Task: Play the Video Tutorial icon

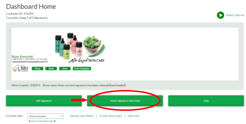Action: pyautogui.click(x=220, y=15)
